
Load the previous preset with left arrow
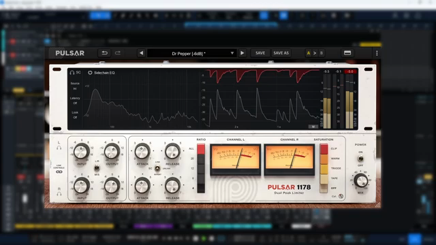pos(141,53)
